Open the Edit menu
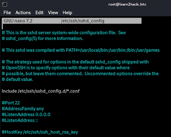171x137 pixels. click(39, 13)
